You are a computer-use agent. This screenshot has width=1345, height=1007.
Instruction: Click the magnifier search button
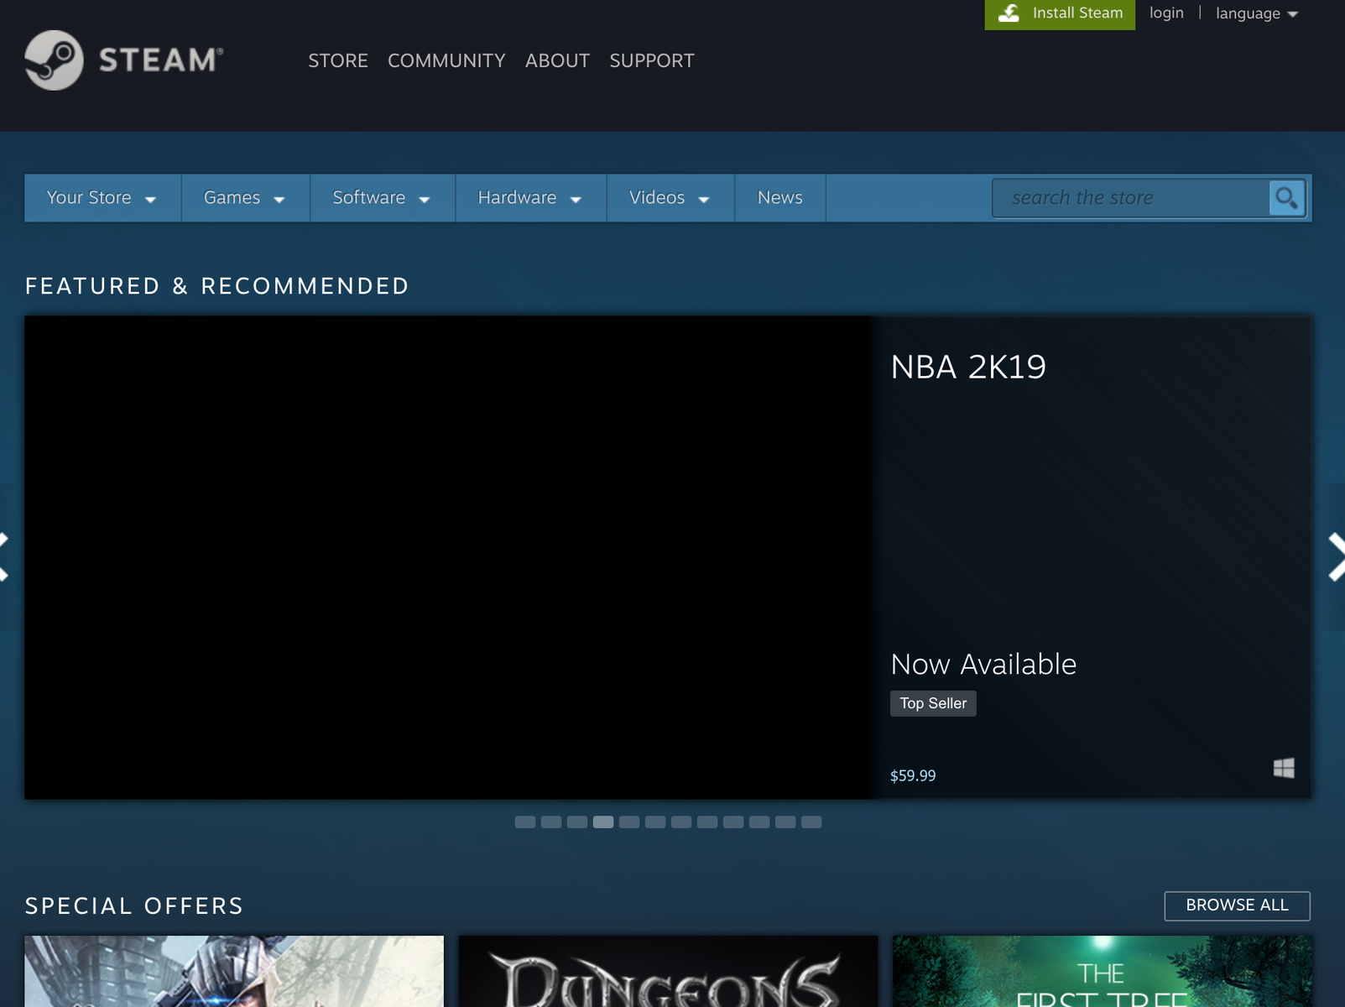[1286, 198]
